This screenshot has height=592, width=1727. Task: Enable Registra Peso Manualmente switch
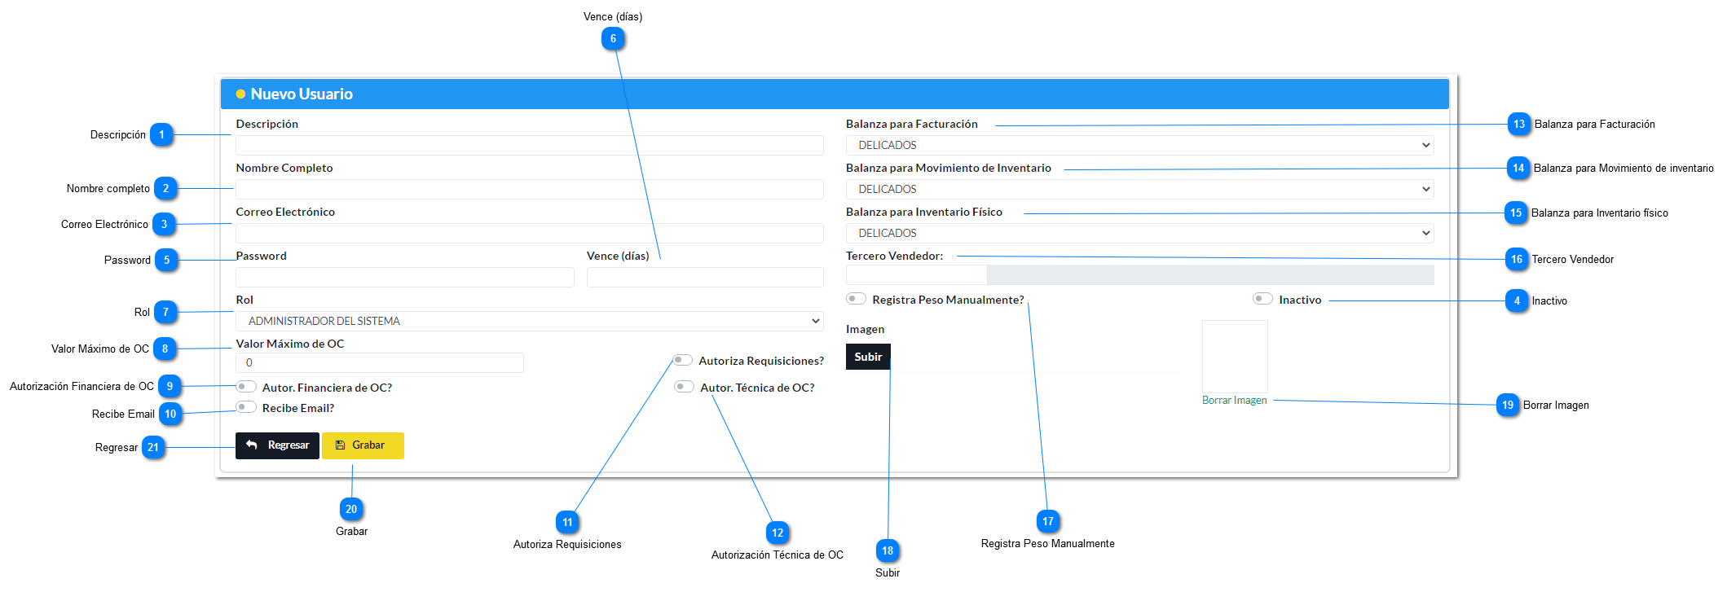pyautogui.click(x=856, y=299)
